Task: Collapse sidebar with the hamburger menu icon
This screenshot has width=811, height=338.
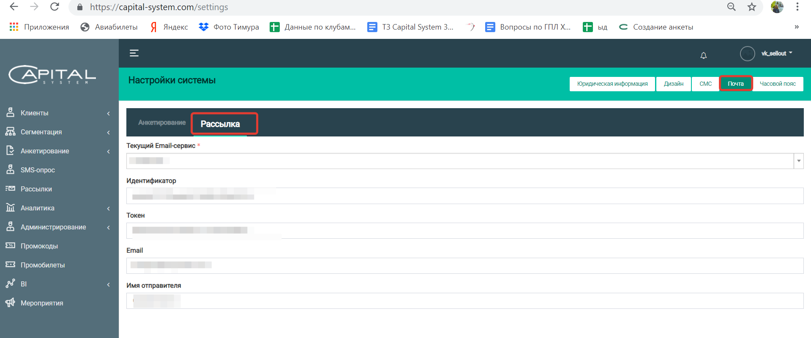Action: 134,53
